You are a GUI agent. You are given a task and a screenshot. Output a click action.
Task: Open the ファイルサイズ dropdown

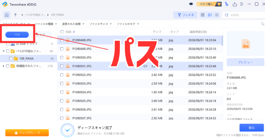click(101, 24)
